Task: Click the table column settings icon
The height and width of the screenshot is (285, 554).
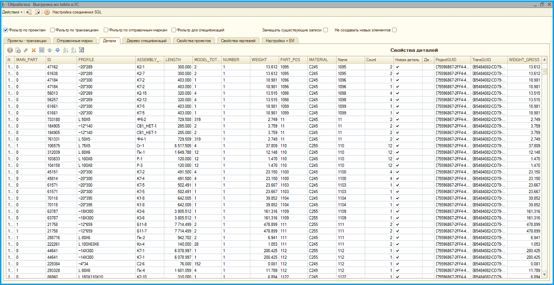Action: (x=81, y=50)
